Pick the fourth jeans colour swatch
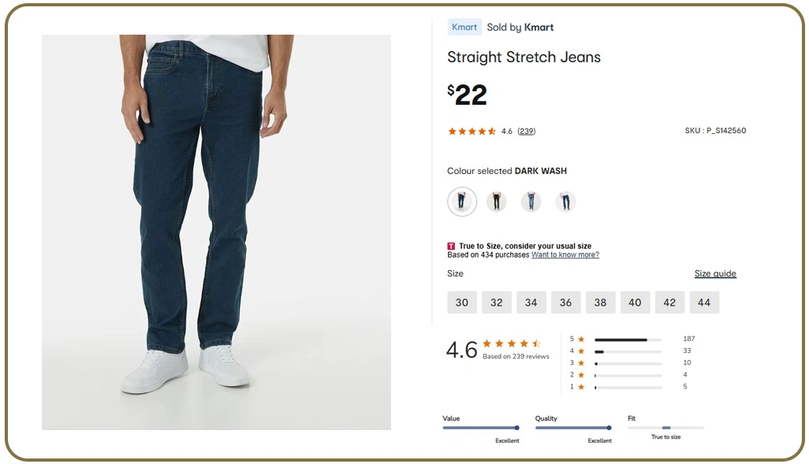 565,202
